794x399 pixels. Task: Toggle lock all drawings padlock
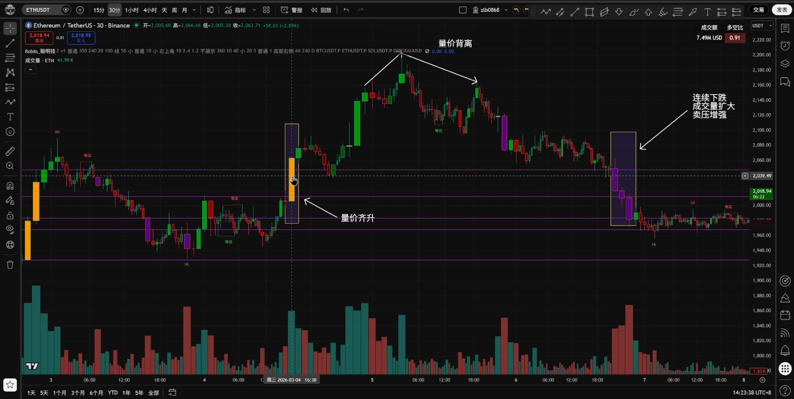(x=10, y=215)
